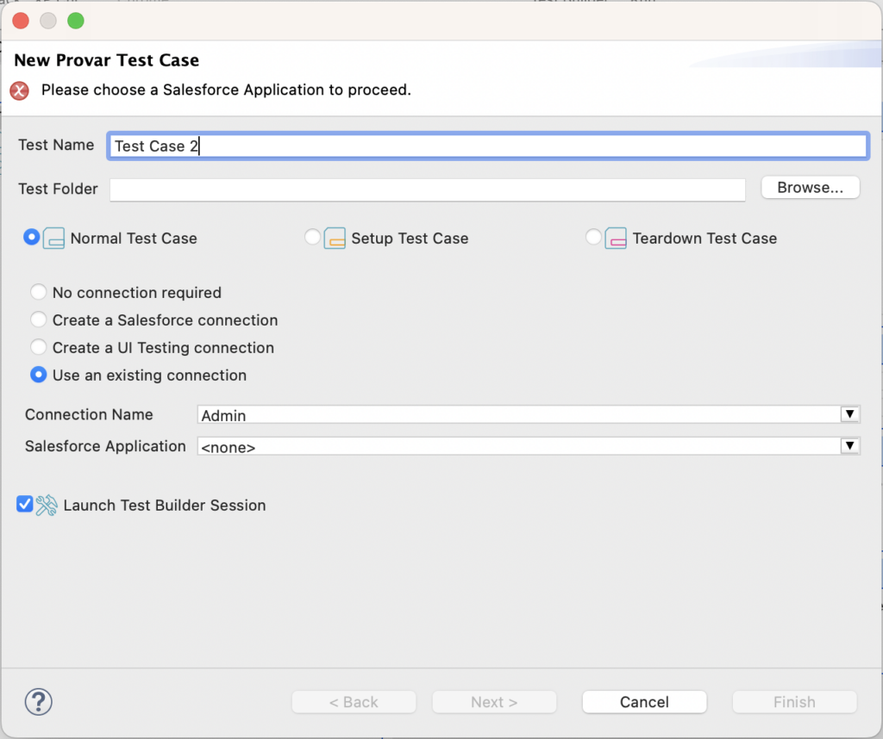
Task: Click inside the Test Folder field
Action: [427, 189]
